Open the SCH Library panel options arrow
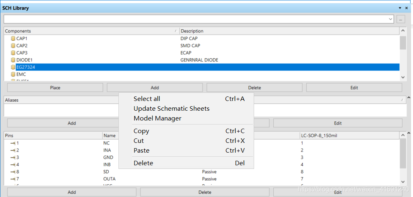 pos(400,8)
